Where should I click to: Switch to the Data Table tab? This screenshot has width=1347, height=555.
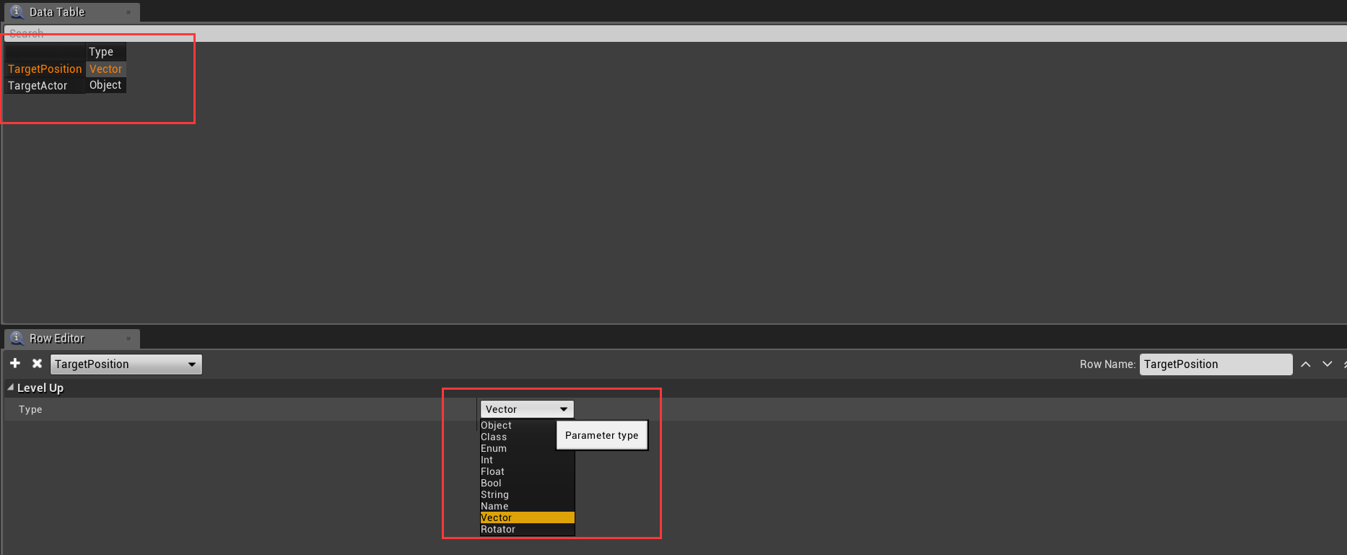click(57, 12)
